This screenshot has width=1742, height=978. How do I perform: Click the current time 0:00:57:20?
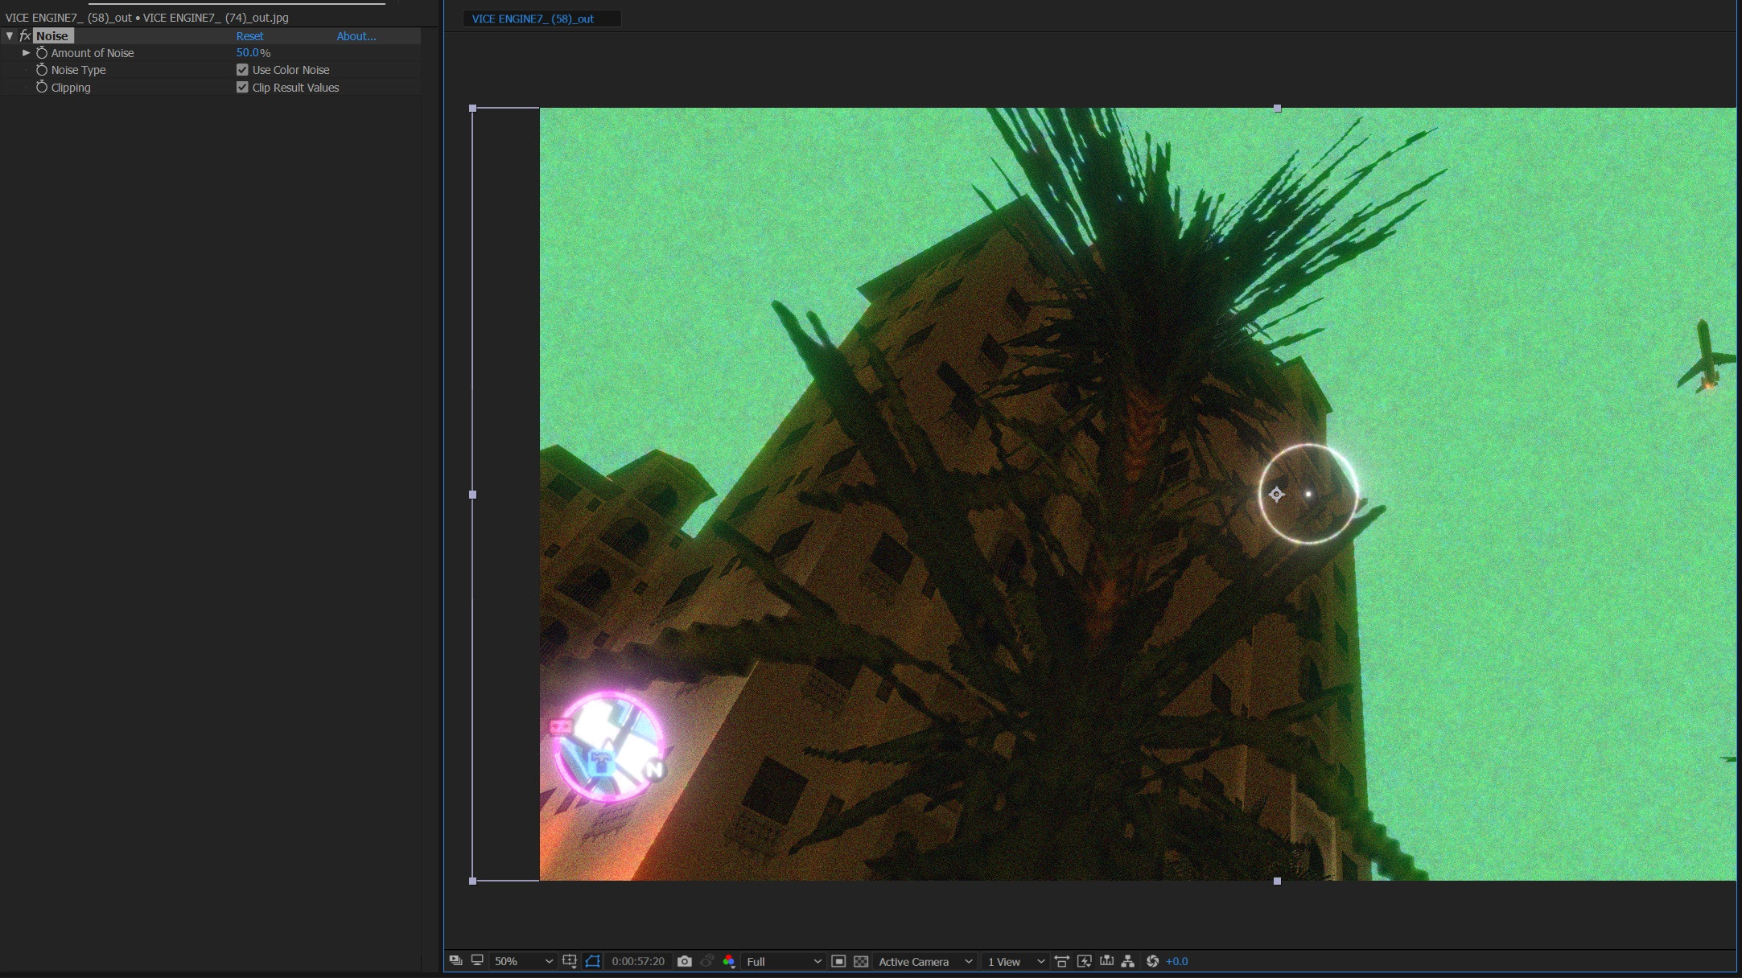point(638,961)
